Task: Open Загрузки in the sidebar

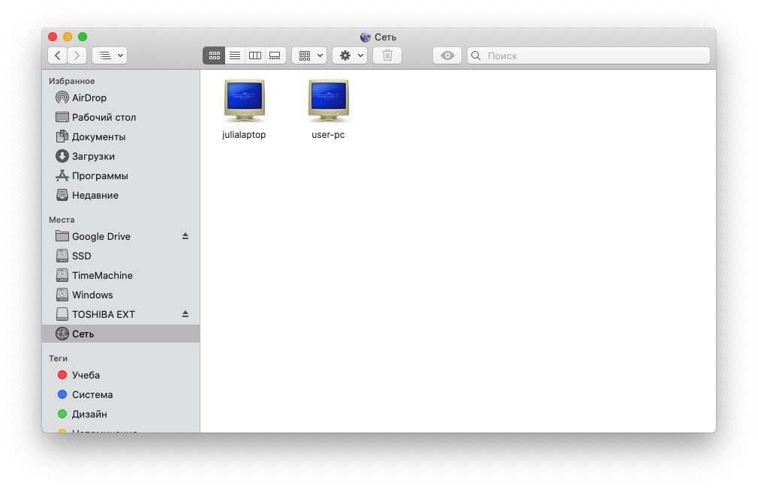Action: [x=121, y=156]
